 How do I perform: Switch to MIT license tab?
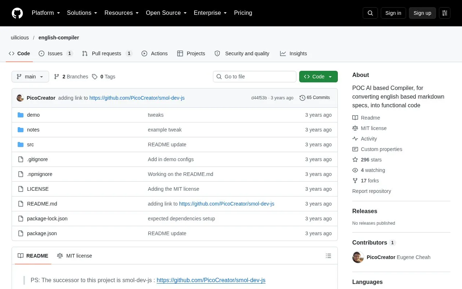coord(74,256)
